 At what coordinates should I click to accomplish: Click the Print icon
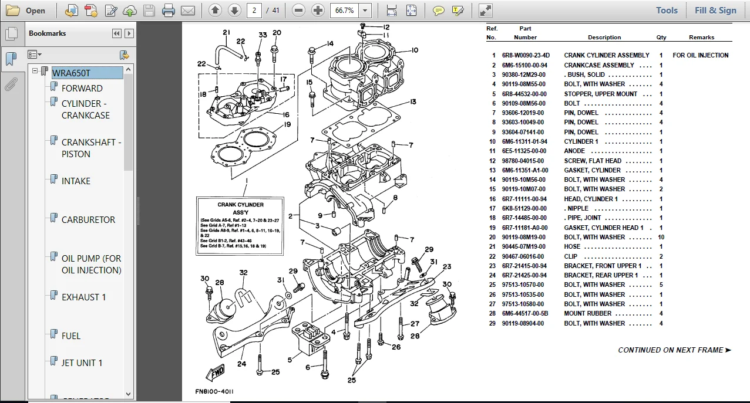coord(169,11)
